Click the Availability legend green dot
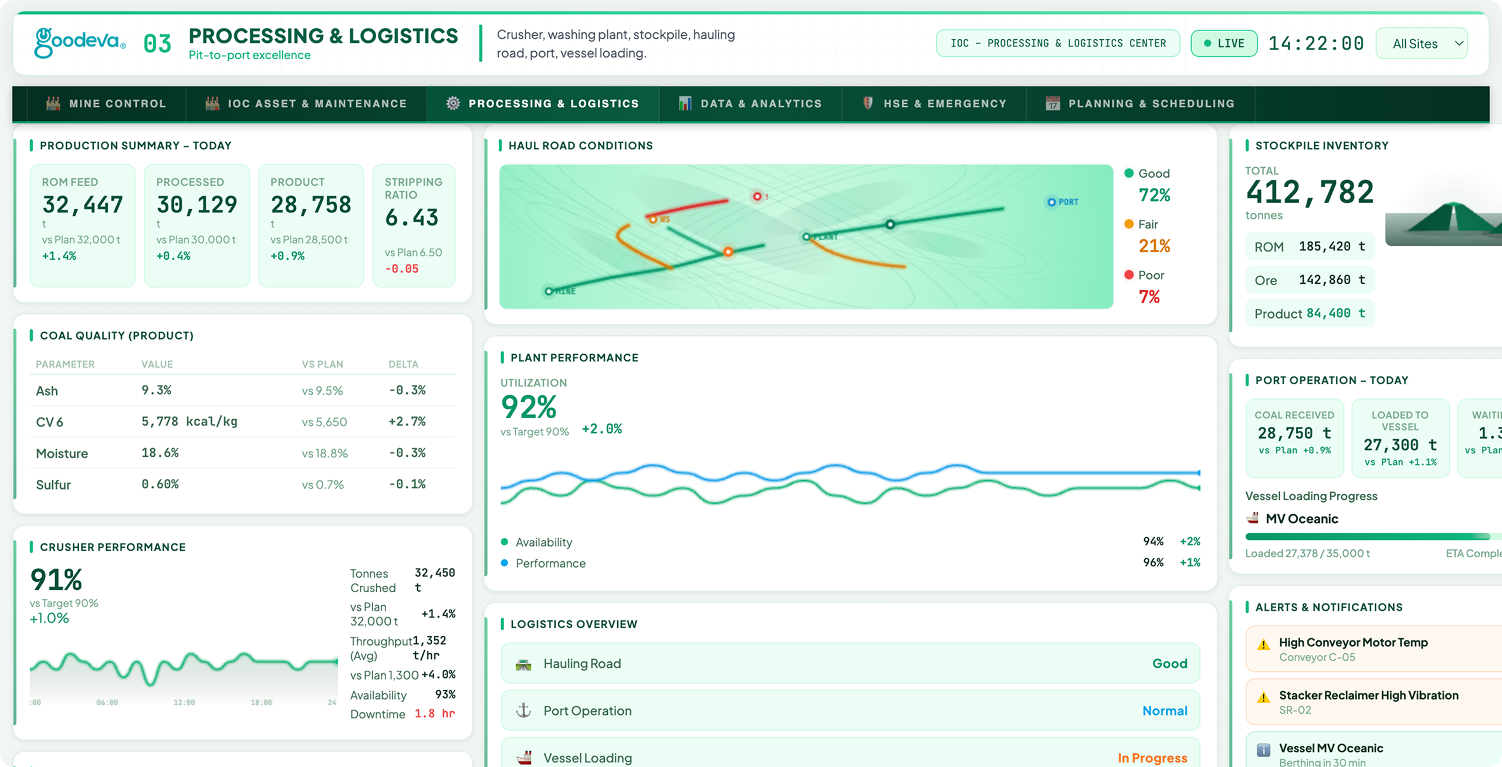The image size is (1502, 767). [504, 542]
